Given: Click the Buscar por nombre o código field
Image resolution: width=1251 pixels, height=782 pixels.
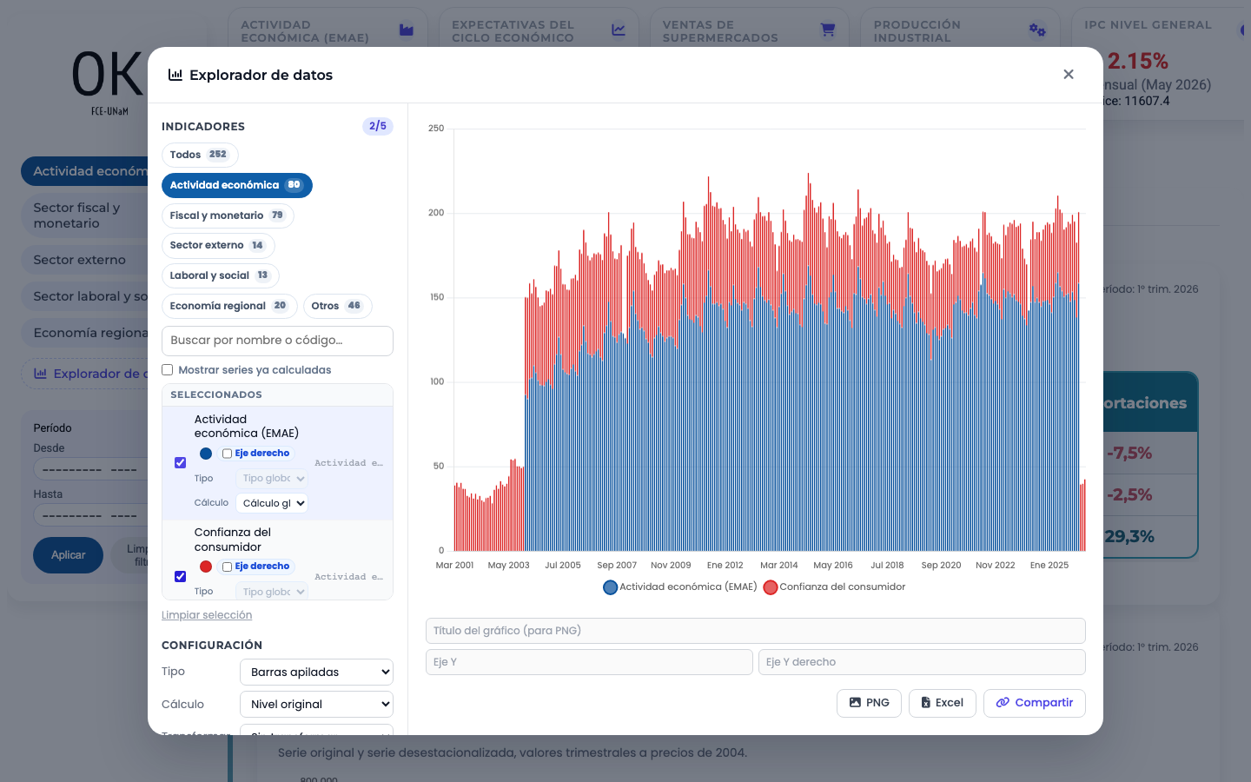Looking at the screenshot, I should 277,341.
